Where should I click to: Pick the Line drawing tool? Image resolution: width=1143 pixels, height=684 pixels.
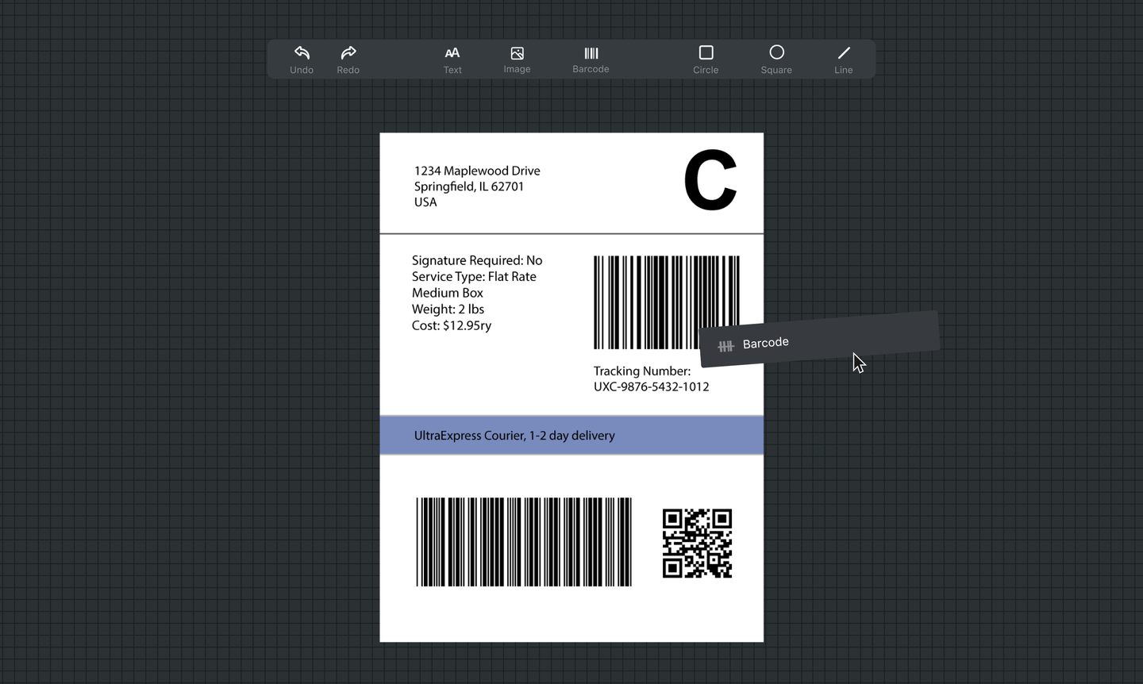click(844, 60)
